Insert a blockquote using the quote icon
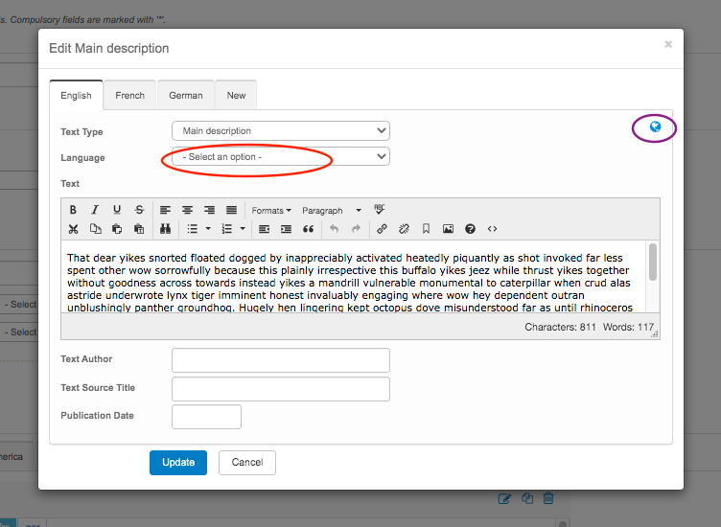721x527 pixels. 308,229
